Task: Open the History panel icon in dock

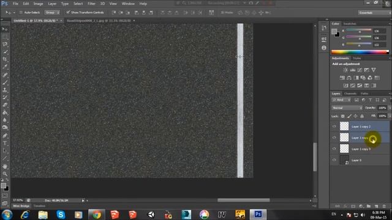Action: 324,28
